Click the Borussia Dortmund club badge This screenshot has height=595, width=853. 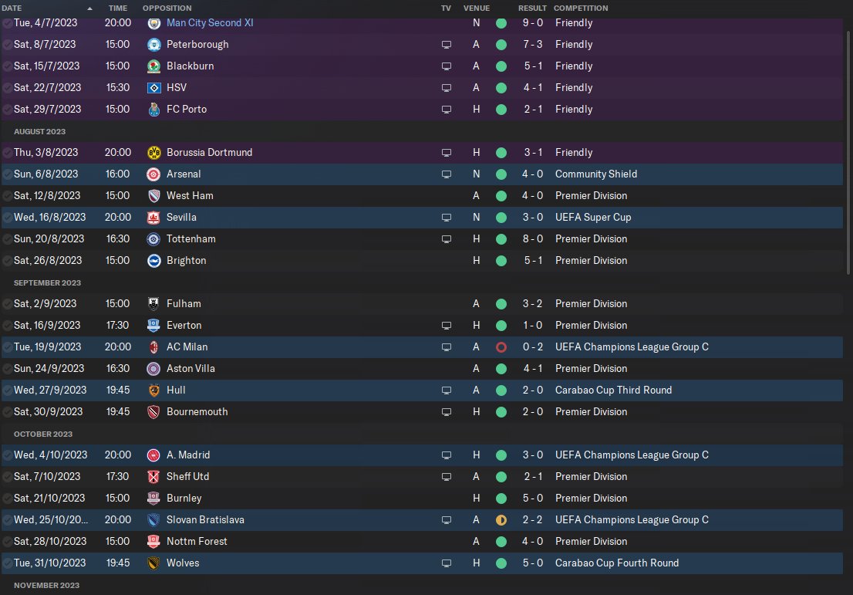[154, 153]
